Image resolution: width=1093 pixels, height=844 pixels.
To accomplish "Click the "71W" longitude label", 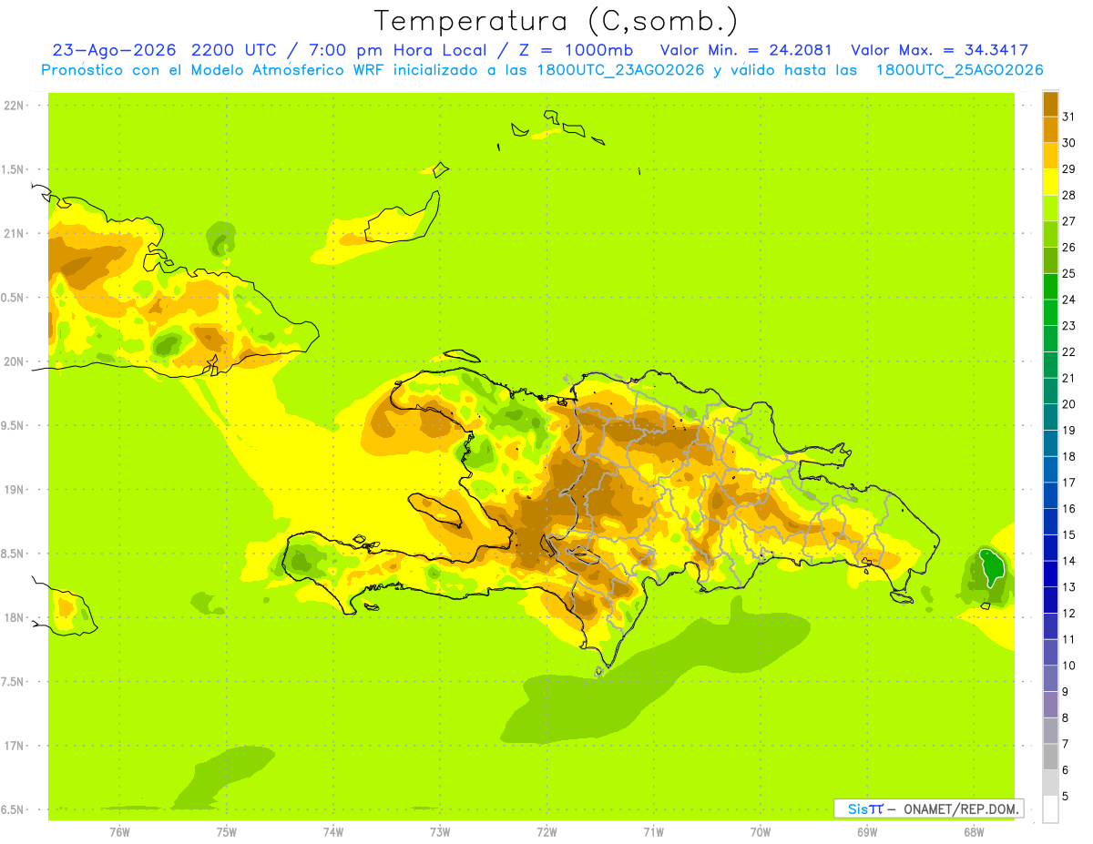I will (x=653, y=832).
